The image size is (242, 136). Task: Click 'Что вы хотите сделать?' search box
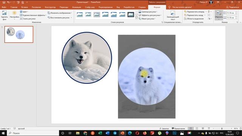(182, 7)
